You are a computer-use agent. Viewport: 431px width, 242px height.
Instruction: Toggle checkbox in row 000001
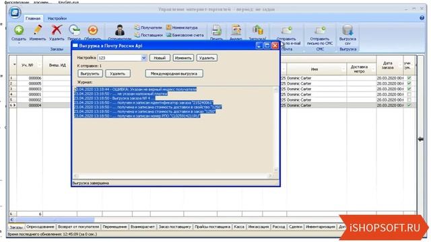[409, 94]
